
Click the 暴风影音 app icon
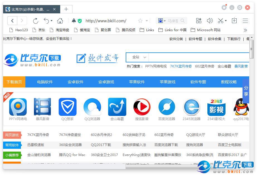coord(42,107)
